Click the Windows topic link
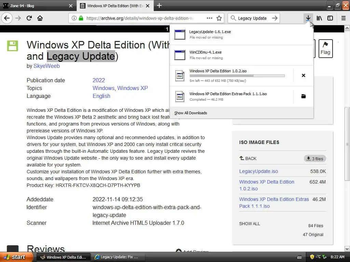Image resolution: width=350 pixels, height=262 pixels. [103, 88]
